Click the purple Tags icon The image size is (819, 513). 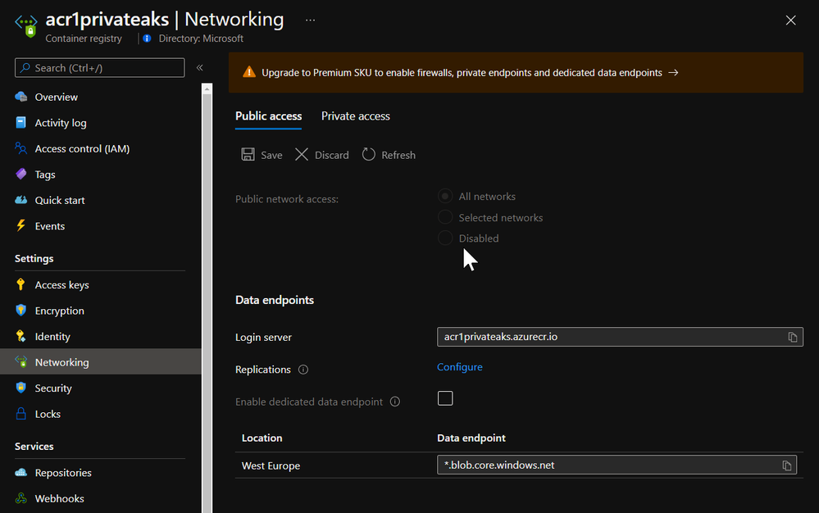coord(20,174)
